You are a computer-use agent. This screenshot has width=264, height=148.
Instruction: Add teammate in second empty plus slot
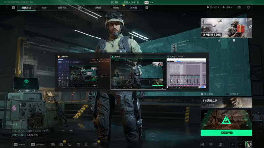coord(241,144)
